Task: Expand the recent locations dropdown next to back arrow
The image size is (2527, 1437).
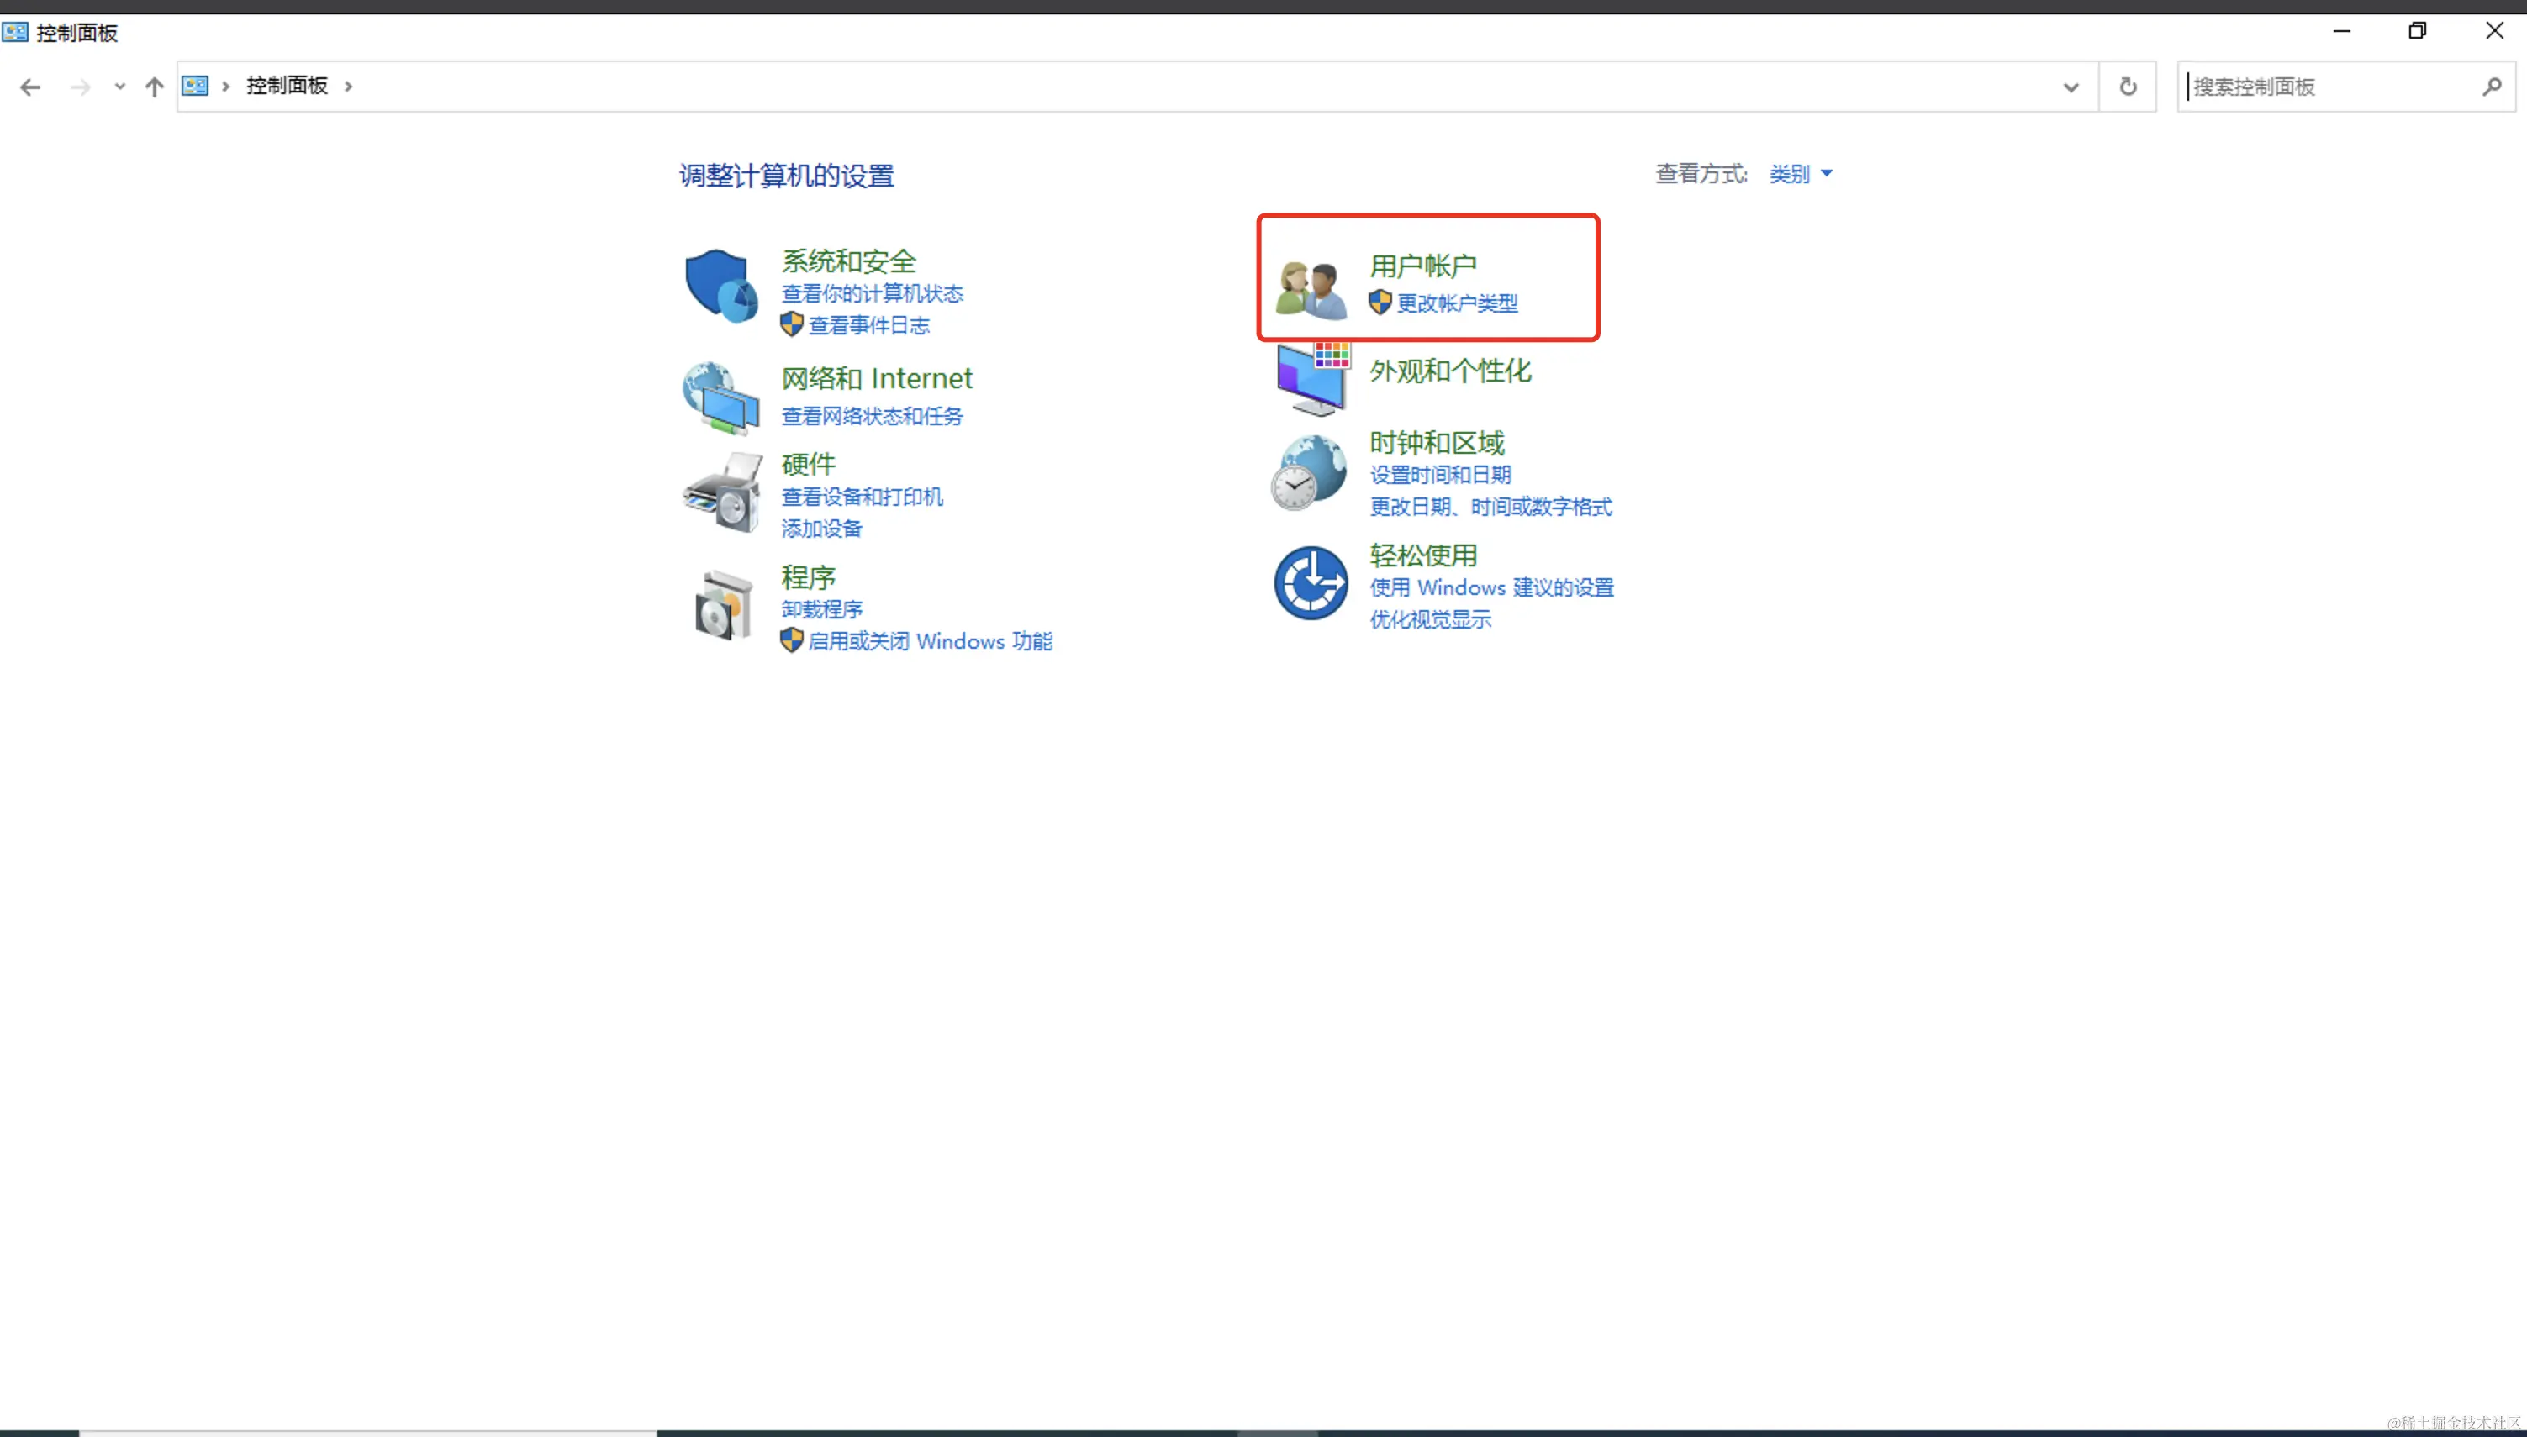Action: coord(119,87)
